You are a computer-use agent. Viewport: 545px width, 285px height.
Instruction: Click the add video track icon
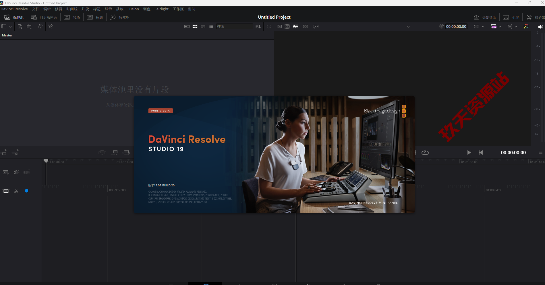(x=4, y=153)
